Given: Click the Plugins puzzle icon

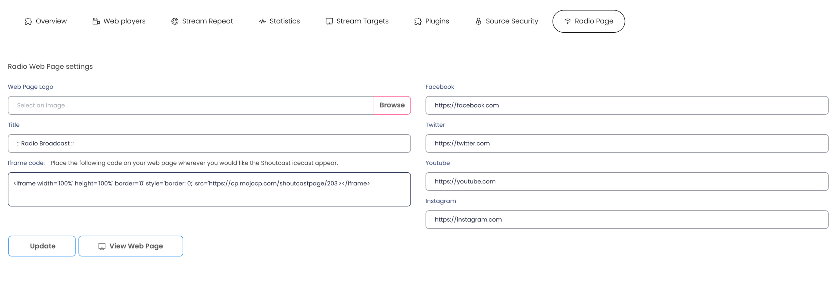Looking at the screenshot, I should click(418, 22).
